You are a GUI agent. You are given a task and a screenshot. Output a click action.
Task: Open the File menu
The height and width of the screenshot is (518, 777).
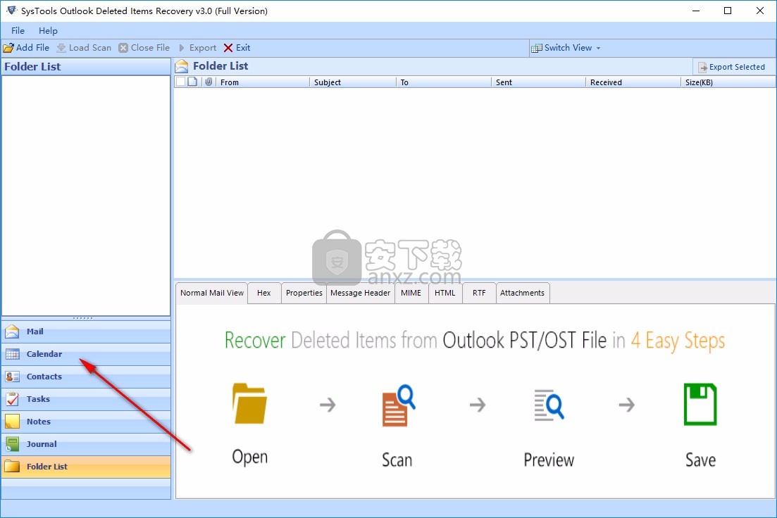click(x=18, y=31)
